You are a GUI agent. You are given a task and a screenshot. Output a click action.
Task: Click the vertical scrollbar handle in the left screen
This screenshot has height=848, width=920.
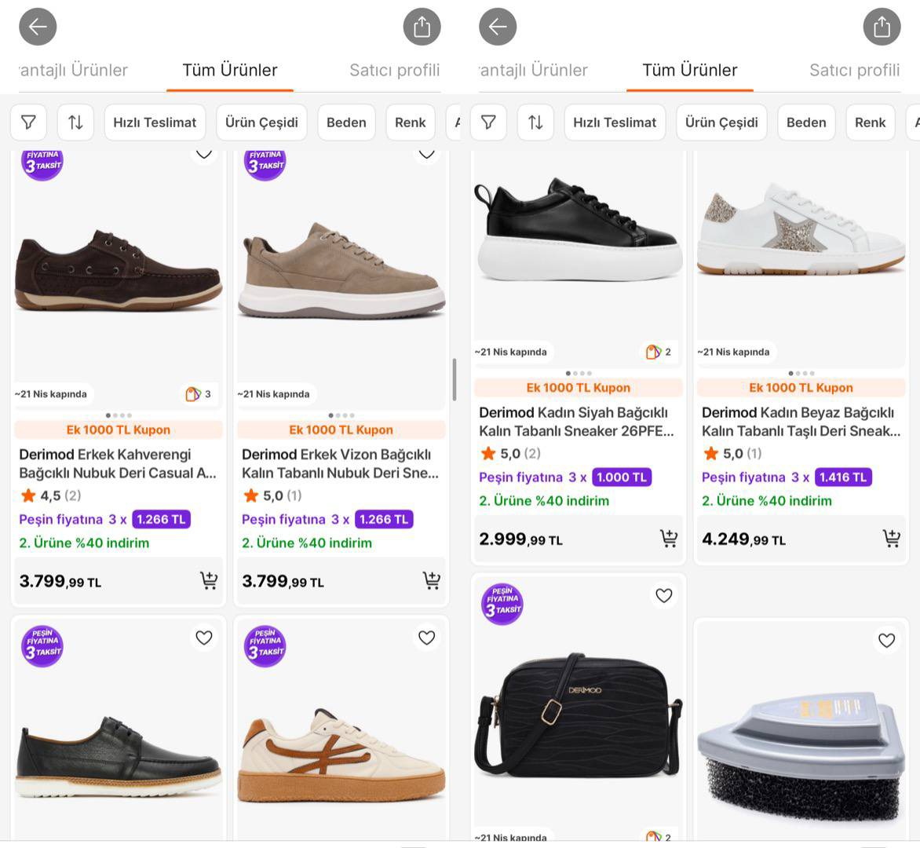click(454, 380)
